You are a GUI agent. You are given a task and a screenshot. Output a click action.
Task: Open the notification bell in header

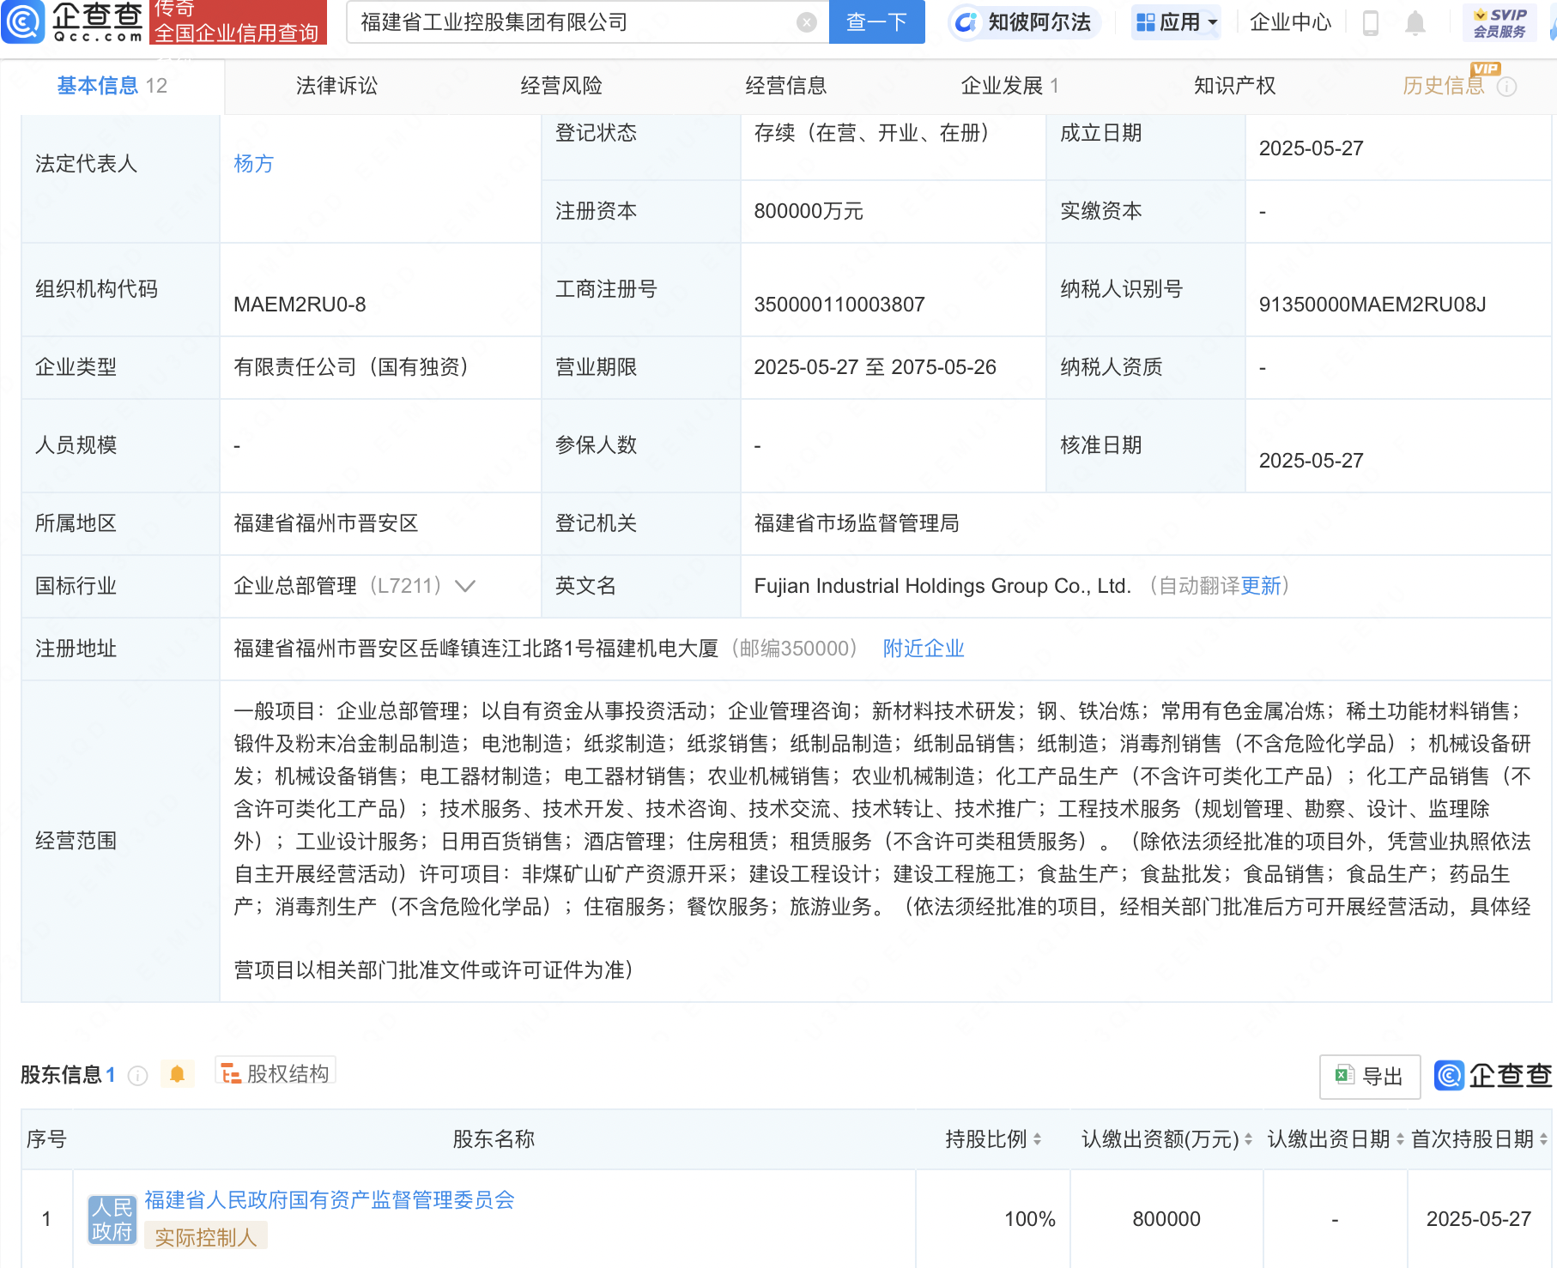(x=1415, y=23)
